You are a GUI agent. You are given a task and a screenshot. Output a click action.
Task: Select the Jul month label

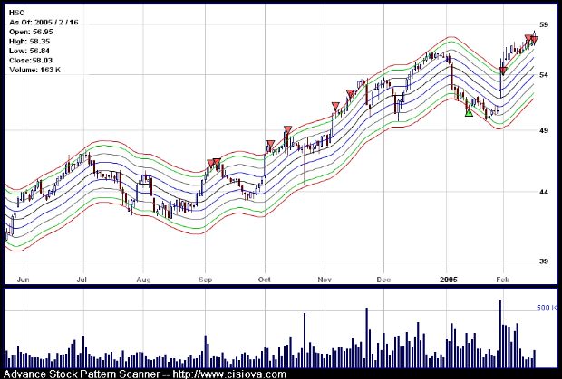point(82,280)
